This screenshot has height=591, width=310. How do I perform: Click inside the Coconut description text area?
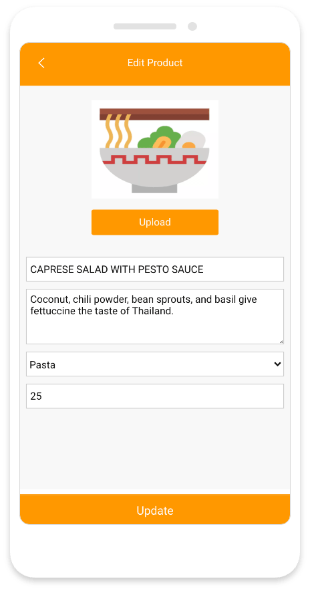[x=155, y=317]
